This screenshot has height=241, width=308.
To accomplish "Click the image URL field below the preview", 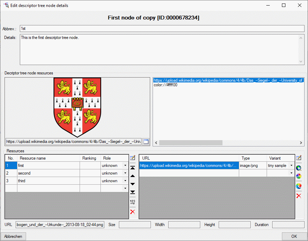I will 74,142.
